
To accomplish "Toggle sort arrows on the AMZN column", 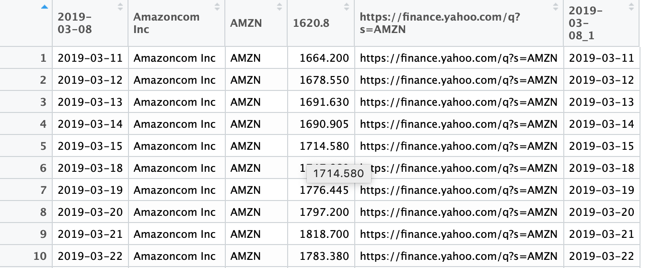I will (279, 7).
